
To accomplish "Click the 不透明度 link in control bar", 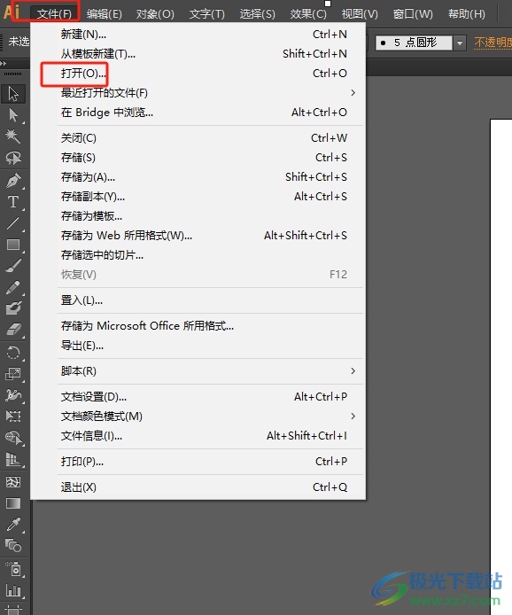I will click(493, 43).
